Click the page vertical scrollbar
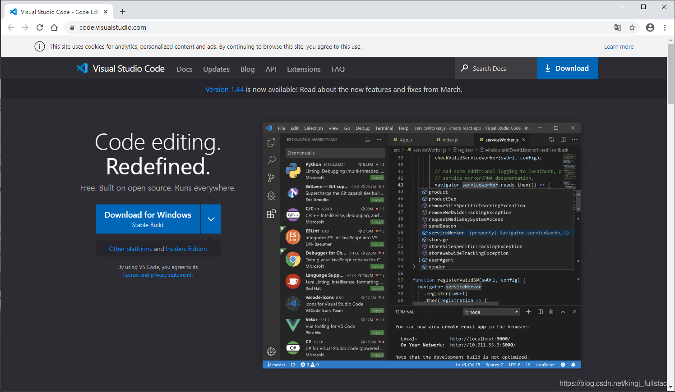Viewport: 675px width, 392px height. pos(670,74)
